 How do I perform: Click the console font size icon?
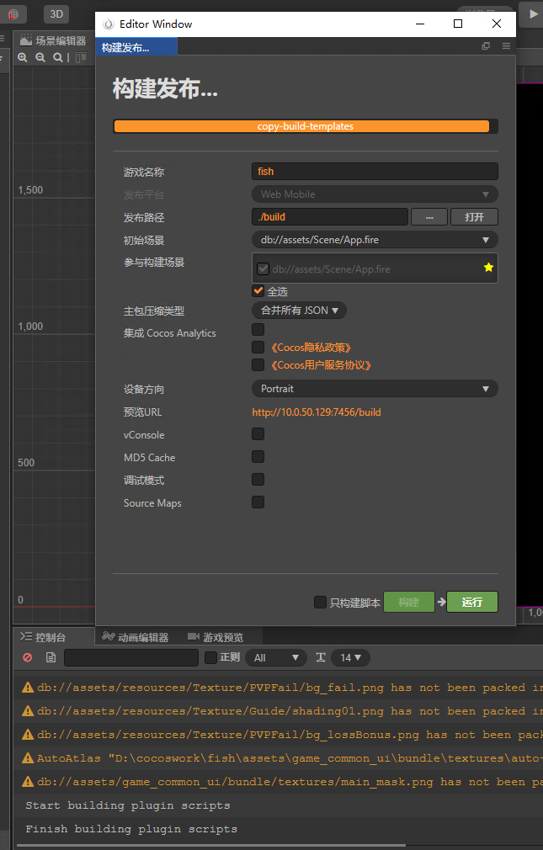tap(321, 657)
